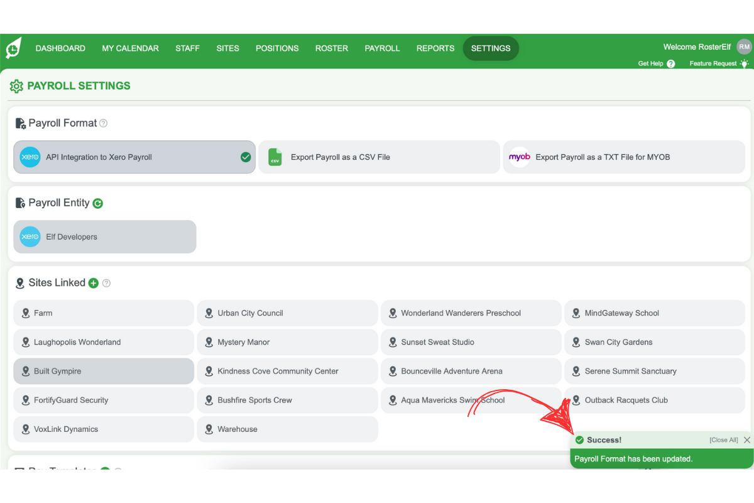Click the Payroll Settings gear icon
This screenshot has width=754, height=503.
[16, 86]
